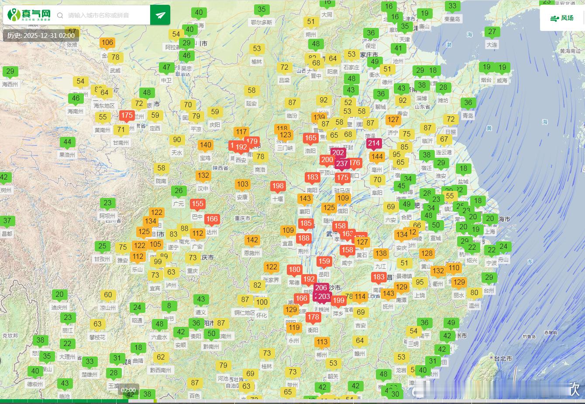Select the 51 marker above 朔州
The image size is (585, 404).
tap(311, 22)
